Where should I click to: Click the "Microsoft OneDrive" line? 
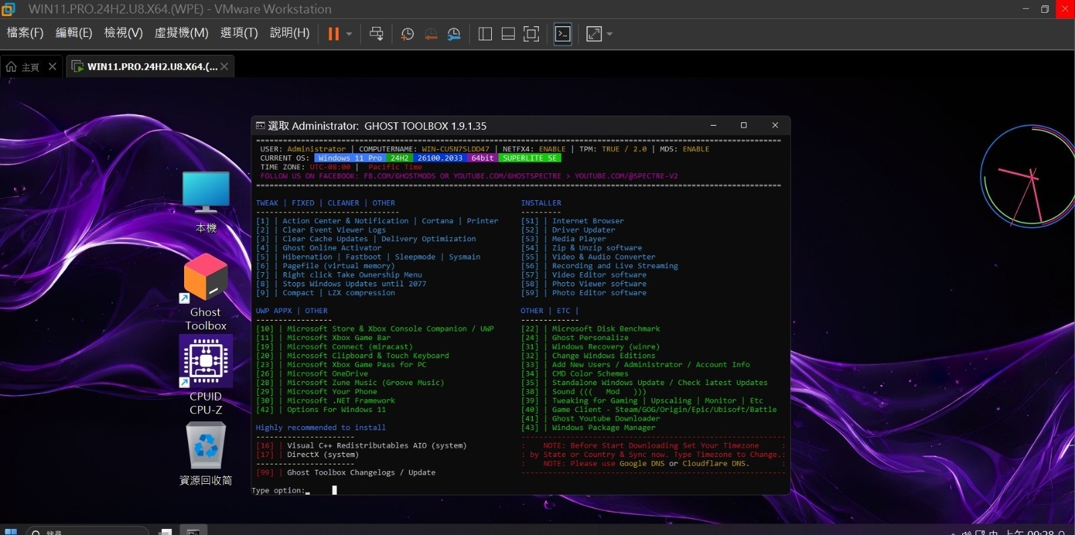click(327, 374)
